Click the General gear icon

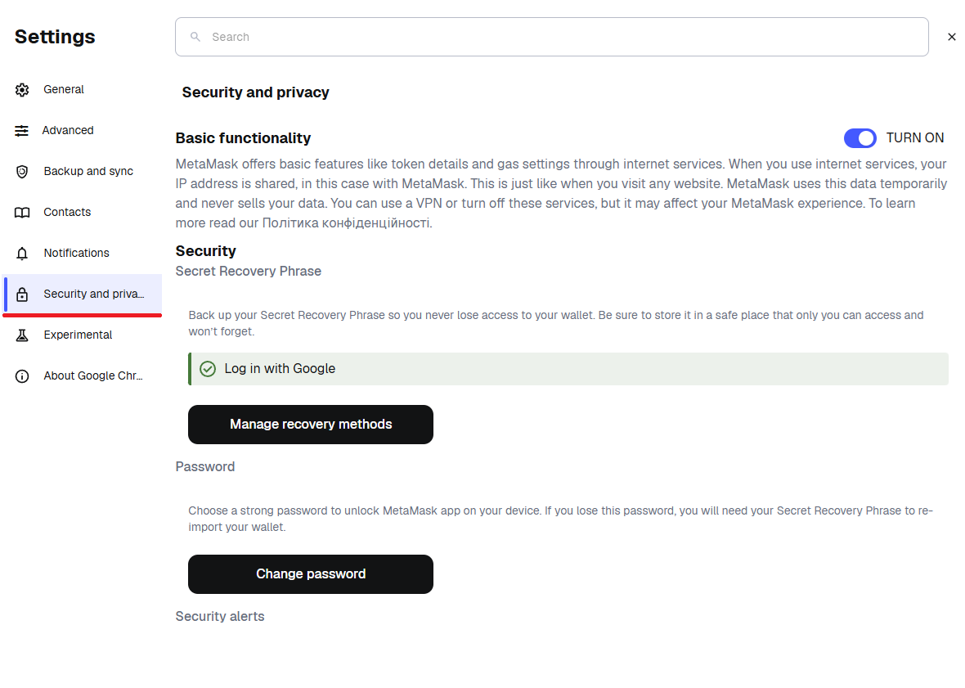pos(22,90)
